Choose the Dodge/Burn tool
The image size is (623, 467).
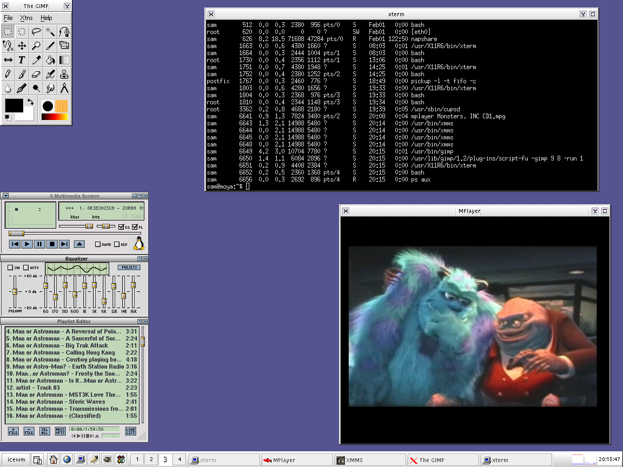[x=36, y=88]
